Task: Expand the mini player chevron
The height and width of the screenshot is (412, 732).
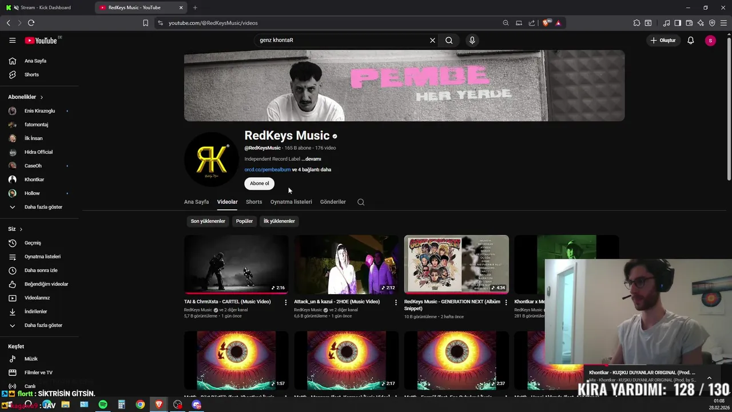Action: tap(709, 378)
